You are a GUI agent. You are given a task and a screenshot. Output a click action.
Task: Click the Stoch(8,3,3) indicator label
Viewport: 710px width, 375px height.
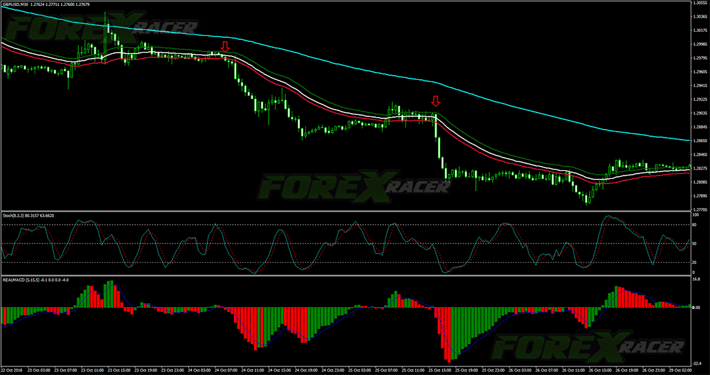(15, 215)
